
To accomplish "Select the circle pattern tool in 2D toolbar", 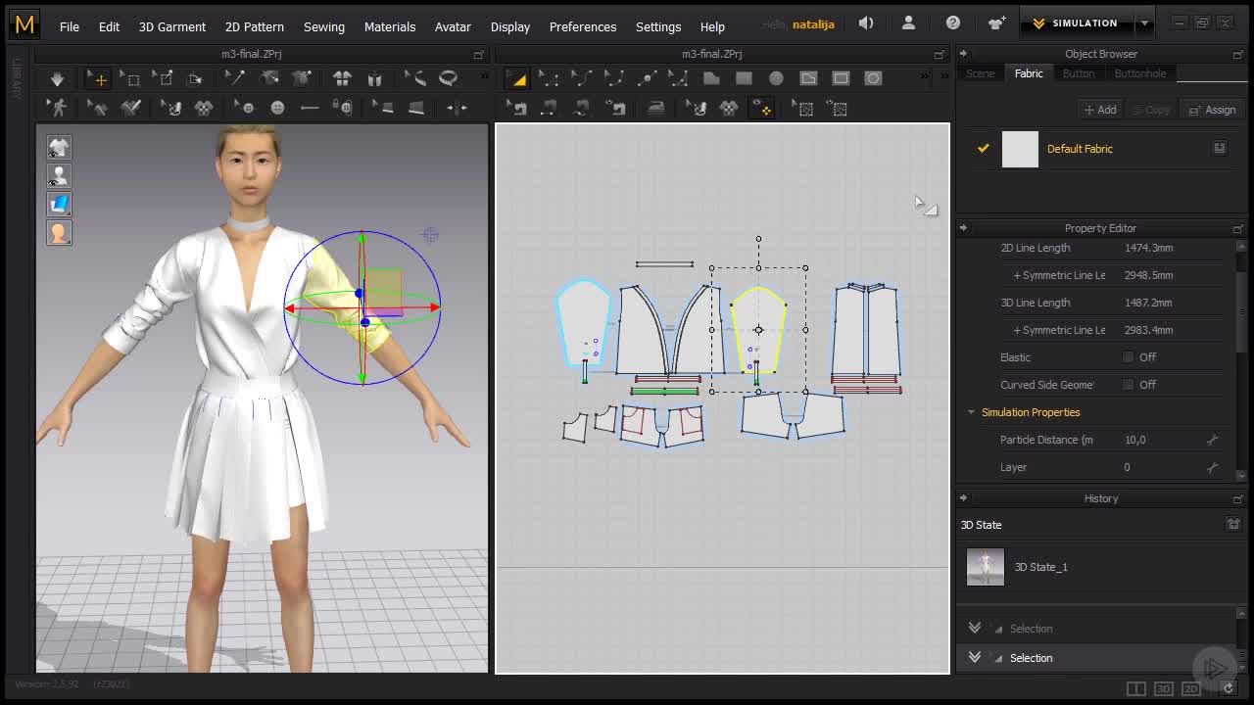I will pos(776,78).
